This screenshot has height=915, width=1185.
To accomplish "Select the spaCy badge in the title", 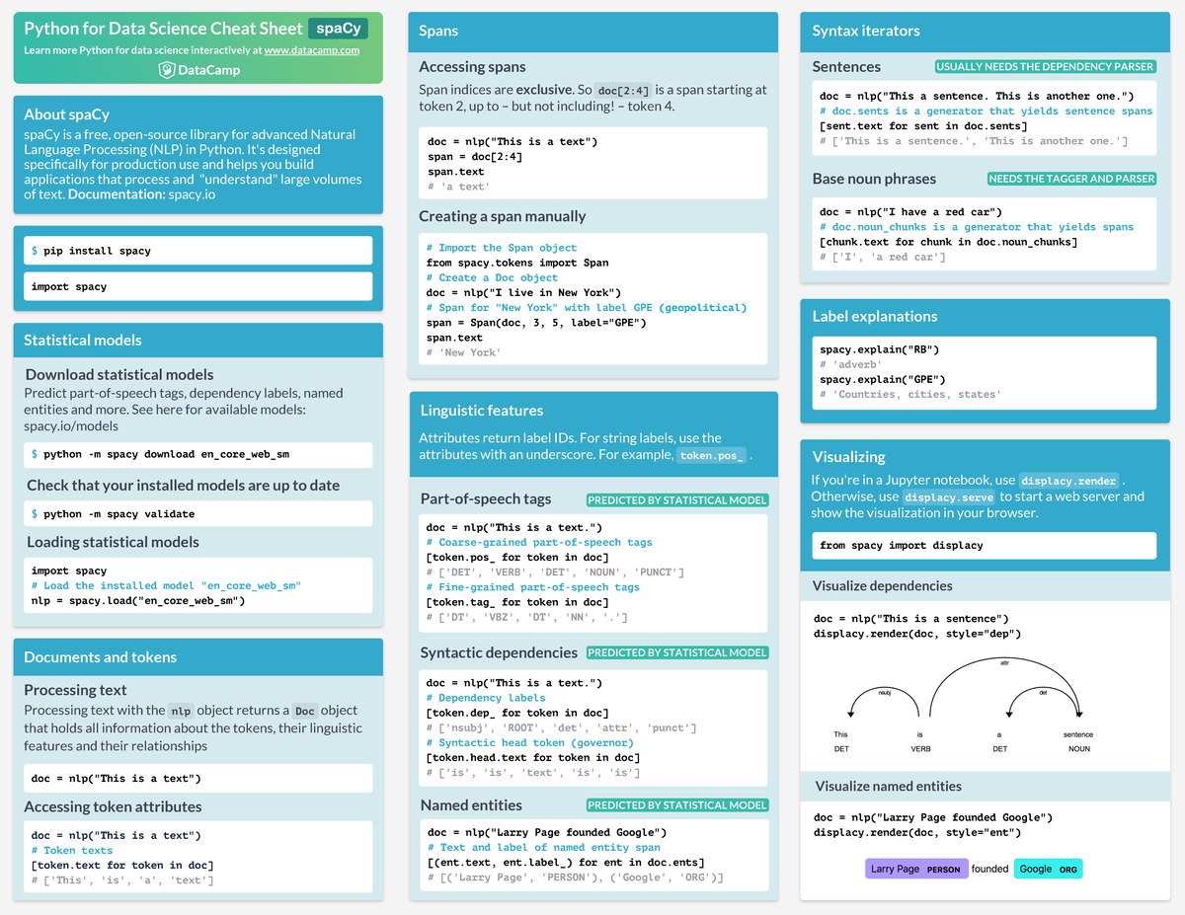I will pyautogui.click(x=338, y=29).
